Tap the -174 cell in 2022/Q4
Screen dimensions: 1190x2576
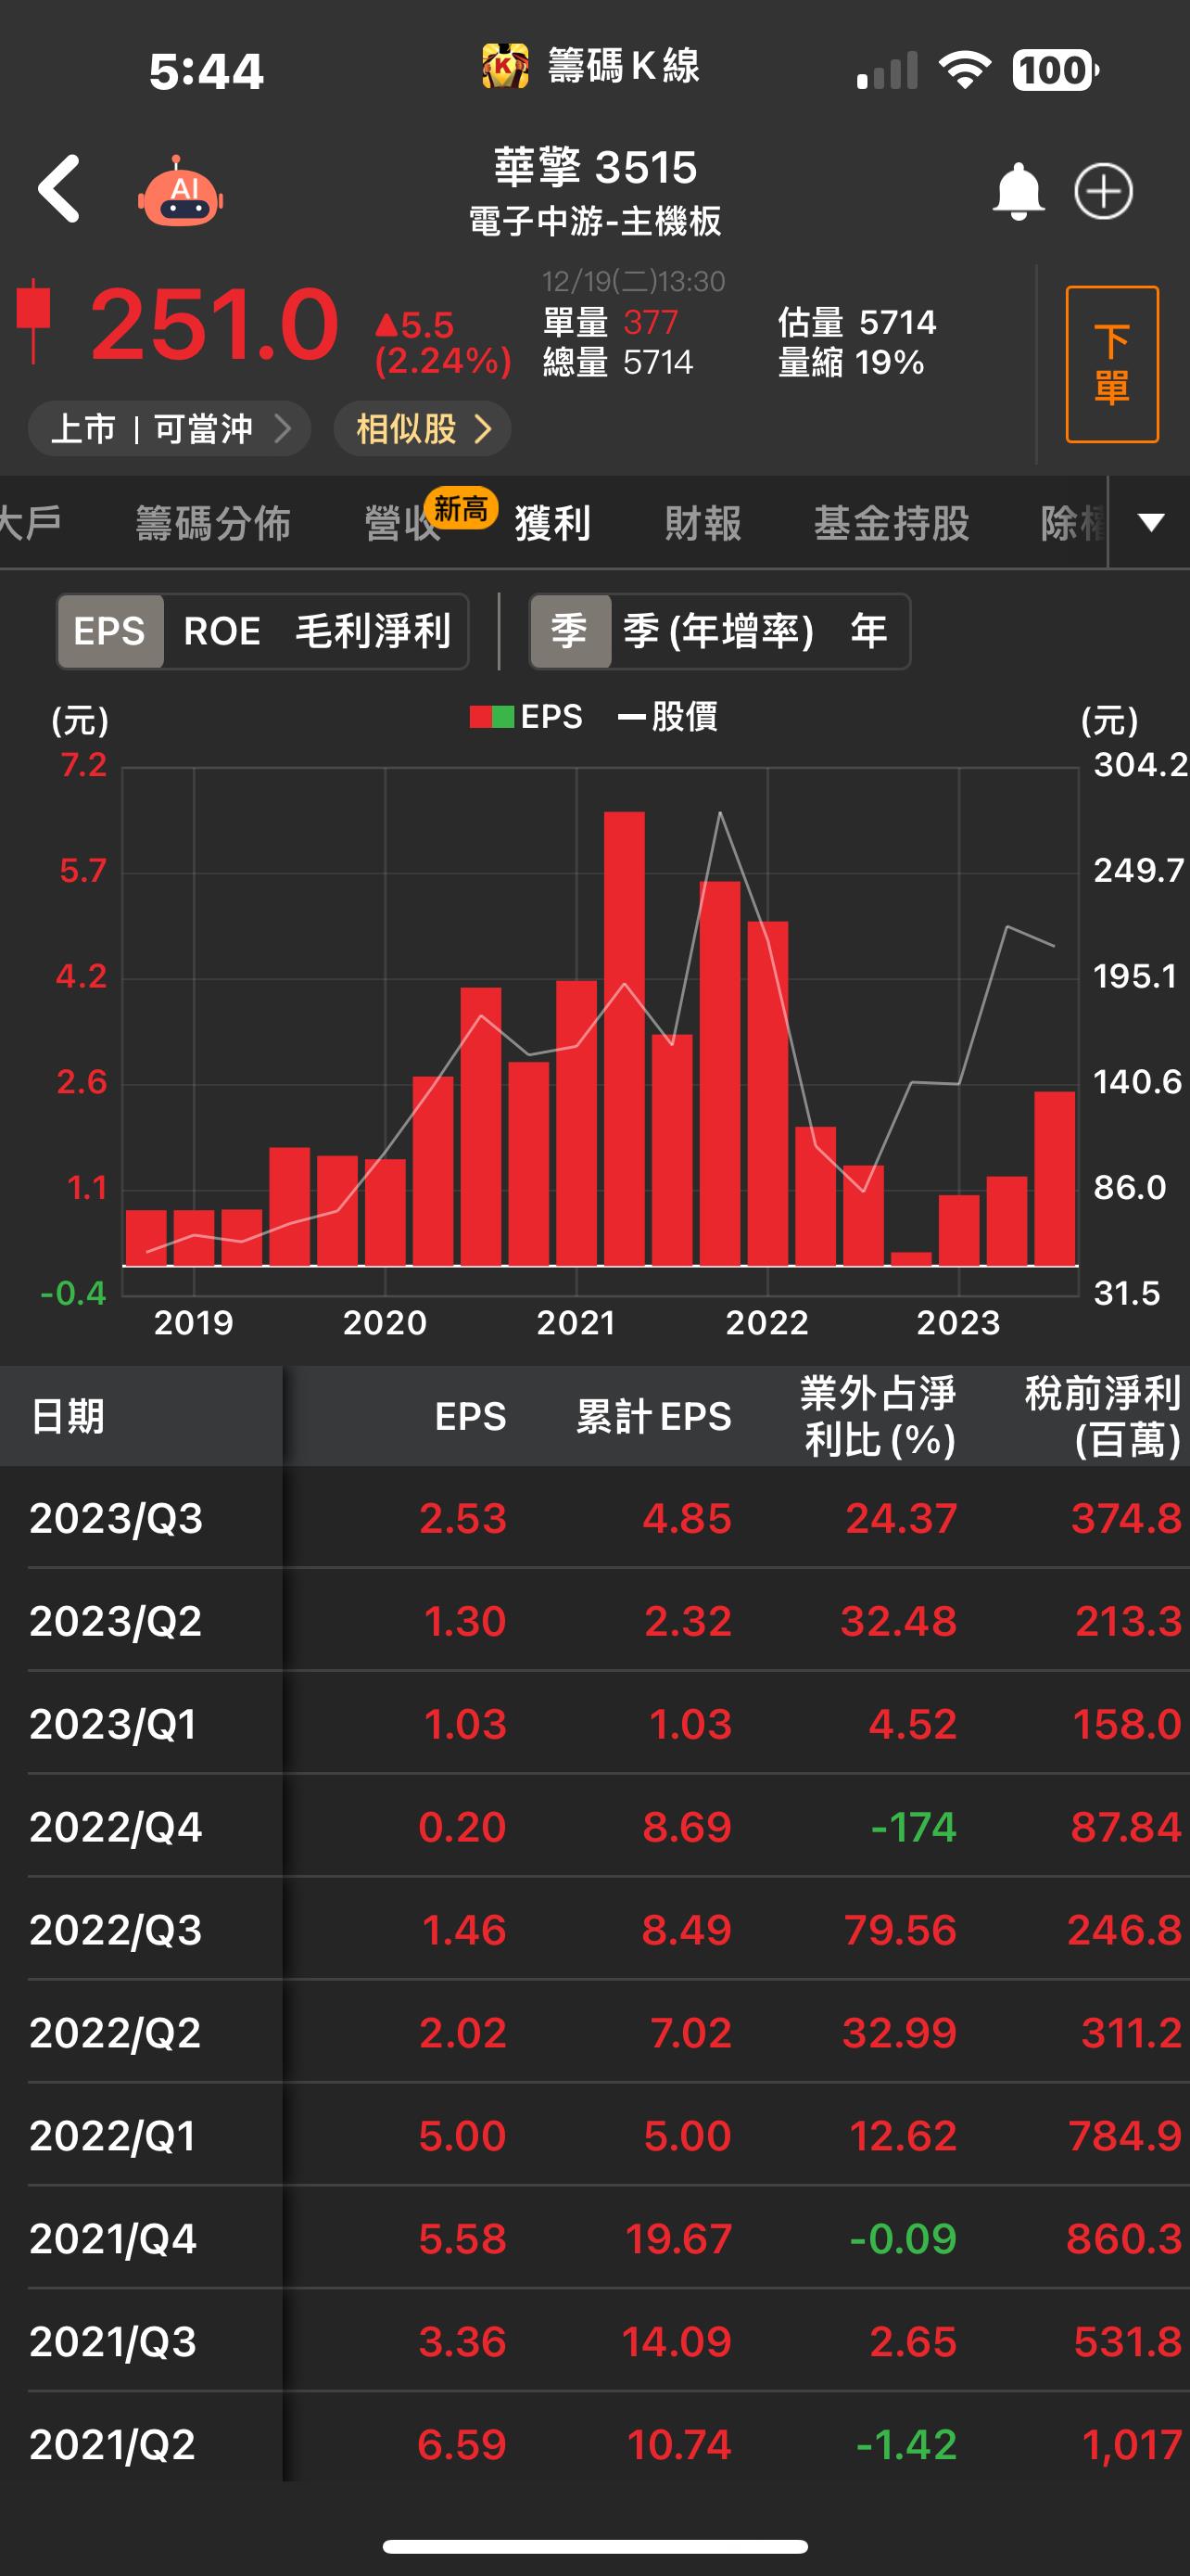[913, 1827]
